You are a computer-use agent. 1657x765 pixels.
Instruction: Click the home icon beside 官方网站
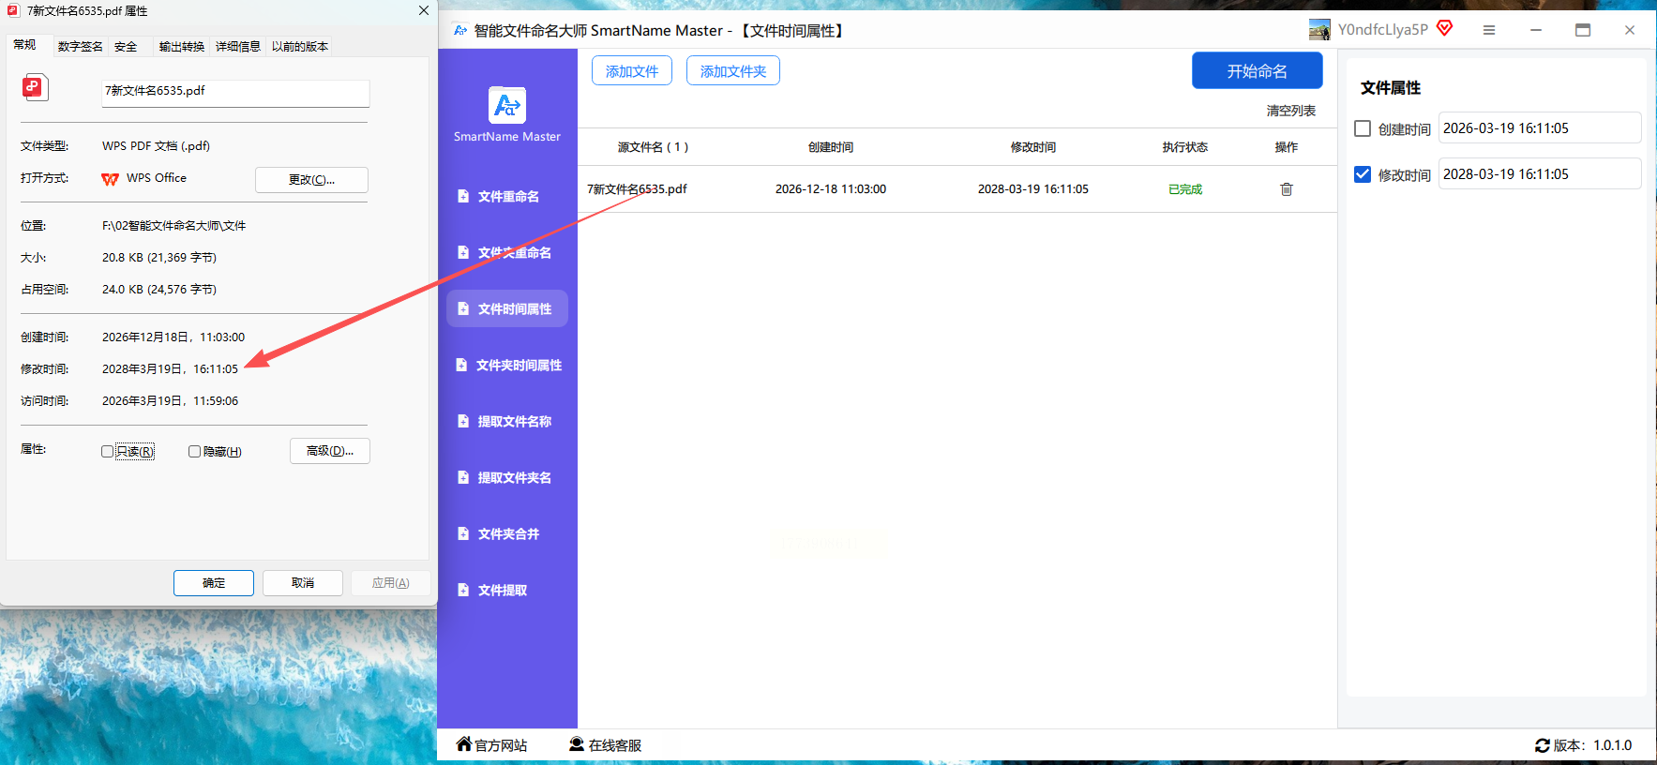[x=464, y=744]
